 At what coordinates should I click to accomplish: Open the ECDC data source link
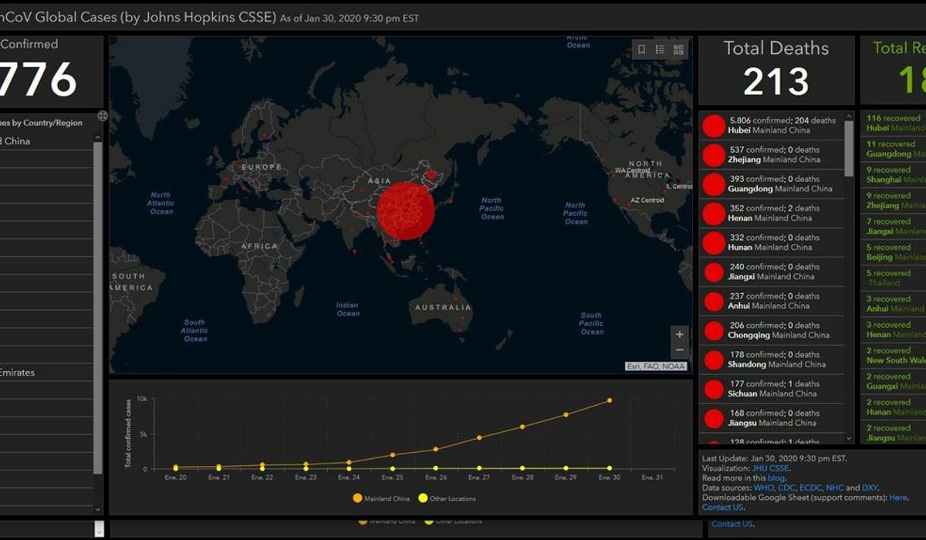811,488
